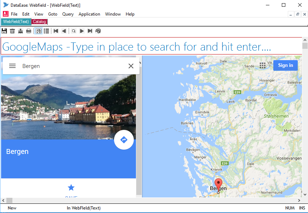Save the record with the floppy disk icon
This screenshot has width=308, height=213.
click(x=4, y=31)
